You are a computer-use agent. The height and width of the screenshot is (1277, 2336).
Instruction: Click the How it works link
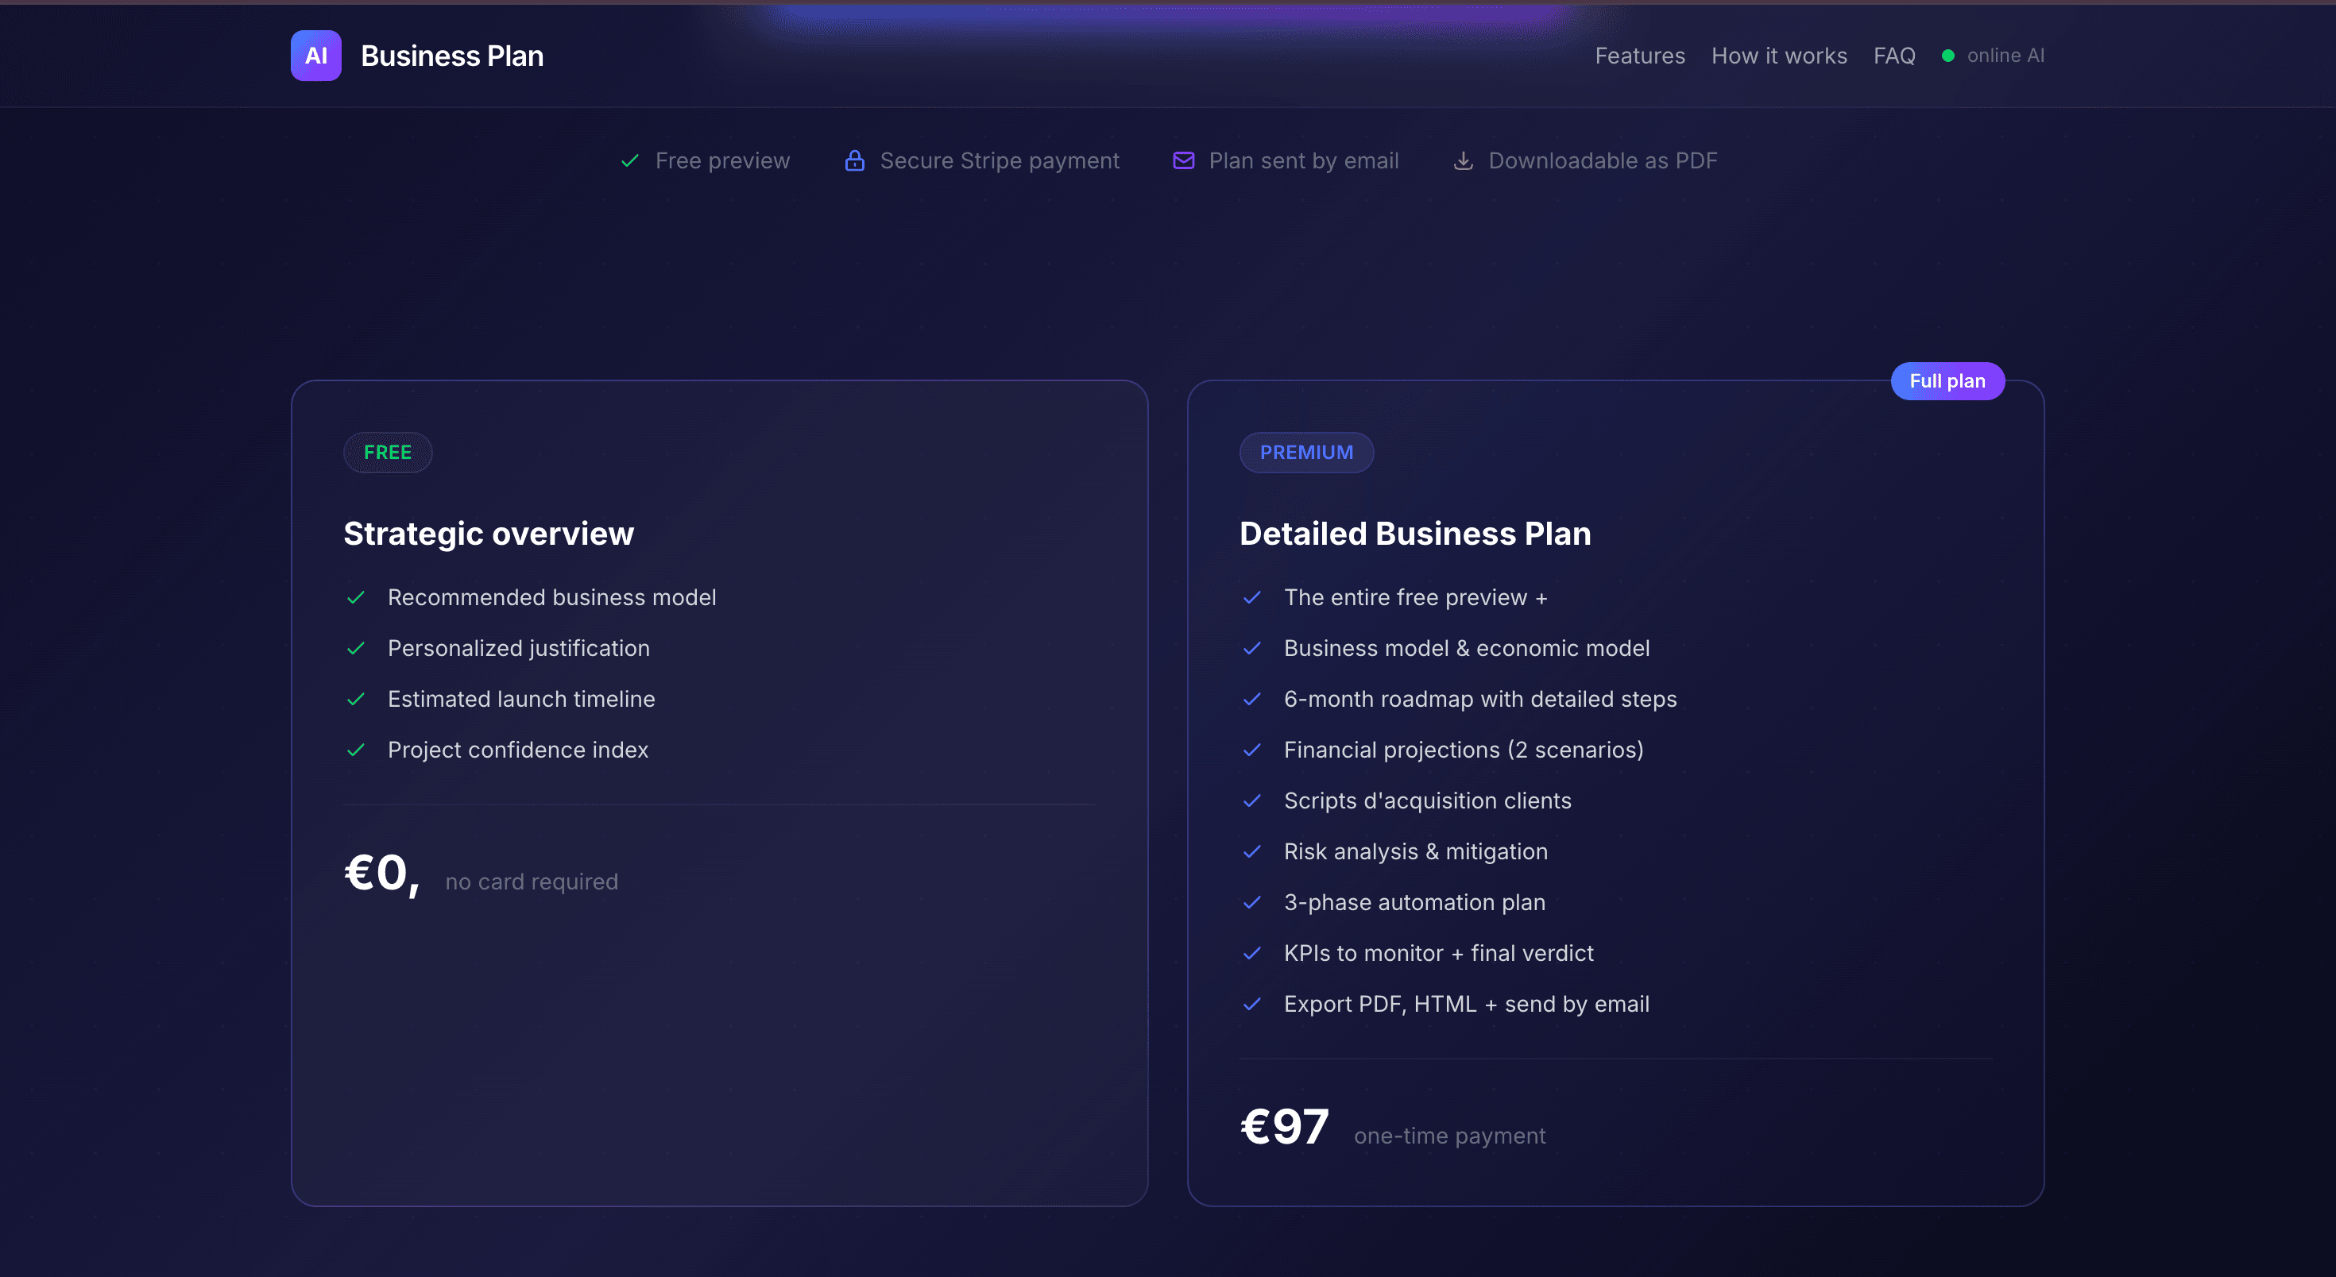(x=1778, y=56)
